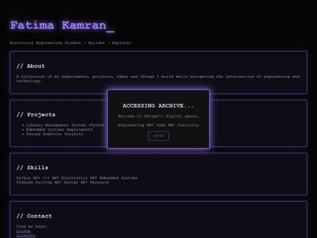Click 'Embedded Systems Experiments' list item

[59, 129]
